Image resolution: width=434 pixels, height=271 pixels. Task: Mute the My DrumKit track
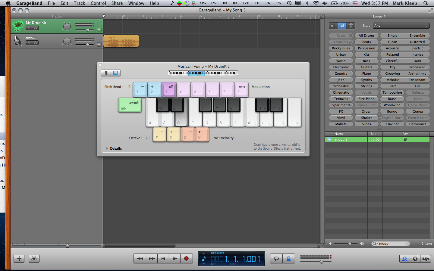29,28
